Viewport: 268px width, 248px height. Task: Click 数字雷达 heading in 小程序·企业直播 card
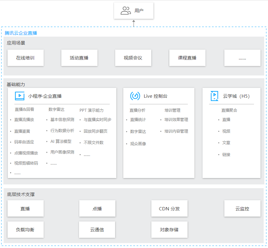pos(56,109)
